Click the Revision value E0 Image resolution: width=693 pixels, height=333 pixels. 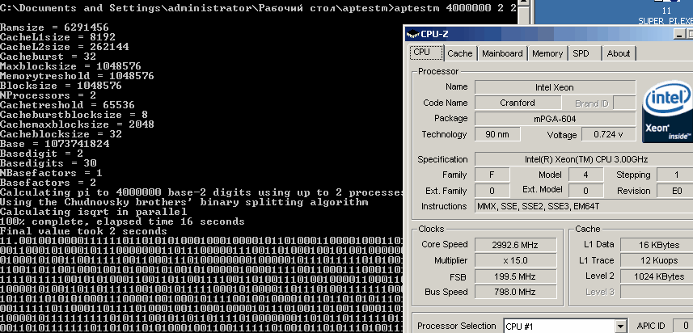point(676,191)
